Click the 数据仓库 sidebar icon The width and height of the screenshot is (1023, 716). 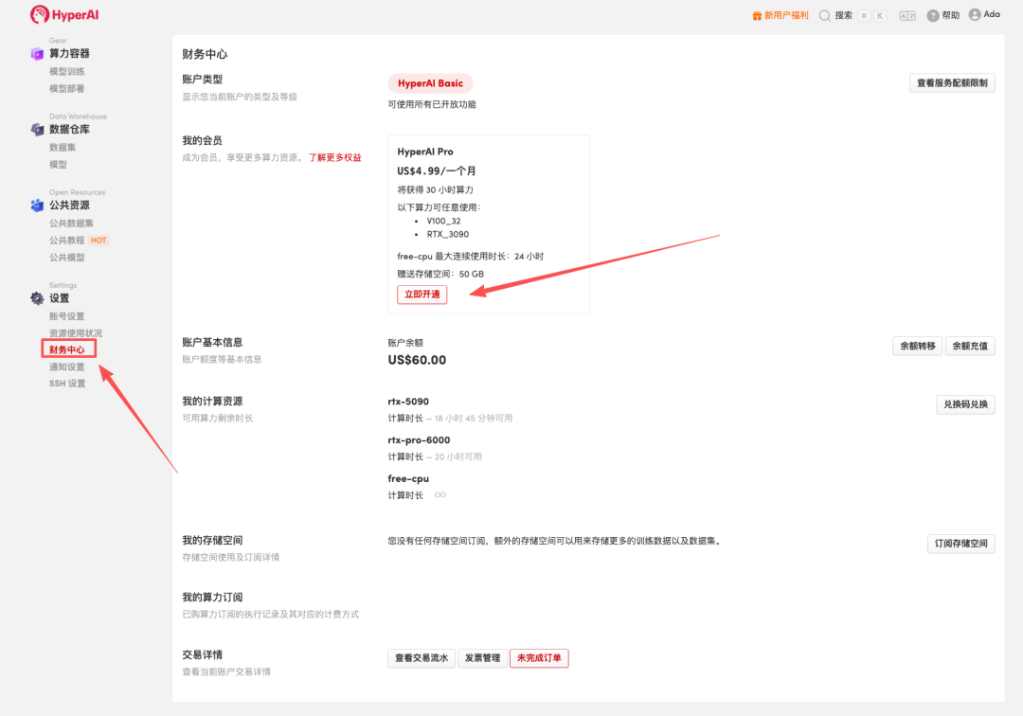point(37,130)
